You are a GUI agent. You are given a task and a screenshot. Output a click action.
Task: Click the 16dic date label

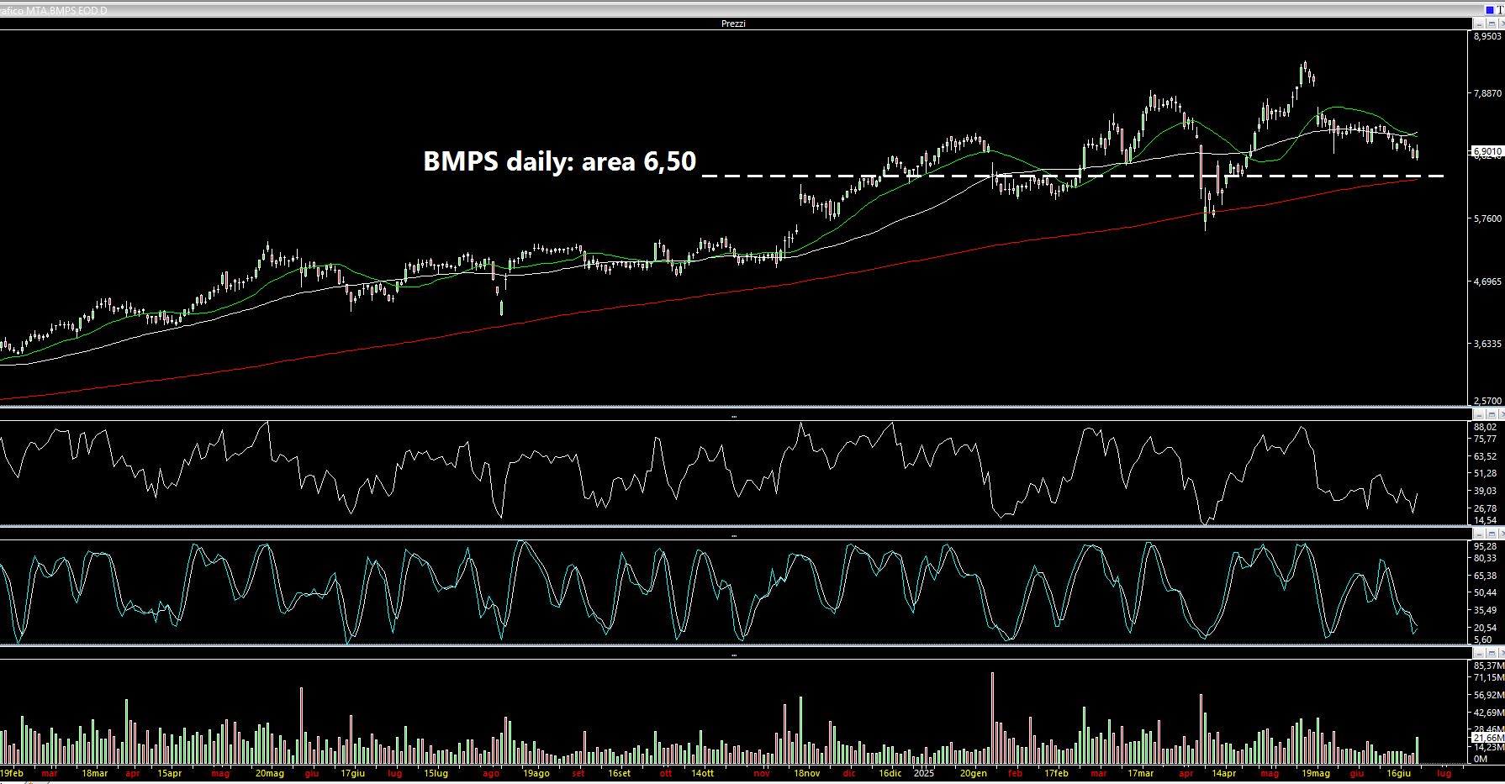coord(890,773)
